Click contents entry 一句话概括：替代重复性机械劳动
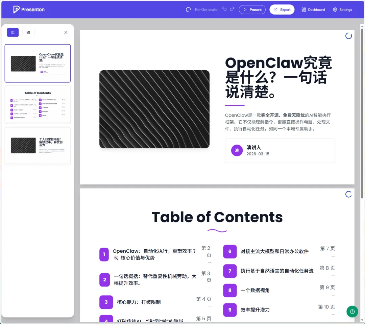The width and height of the screenshot is (365, 324). point(155,279)
